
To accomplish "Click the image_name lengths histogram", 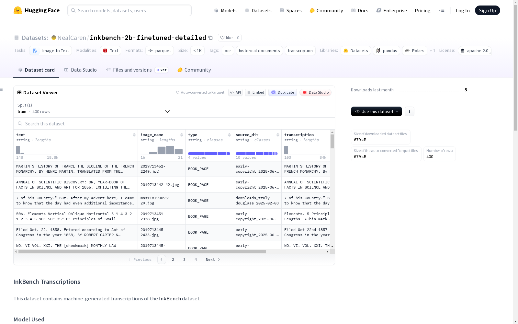I will coord(162,150).
